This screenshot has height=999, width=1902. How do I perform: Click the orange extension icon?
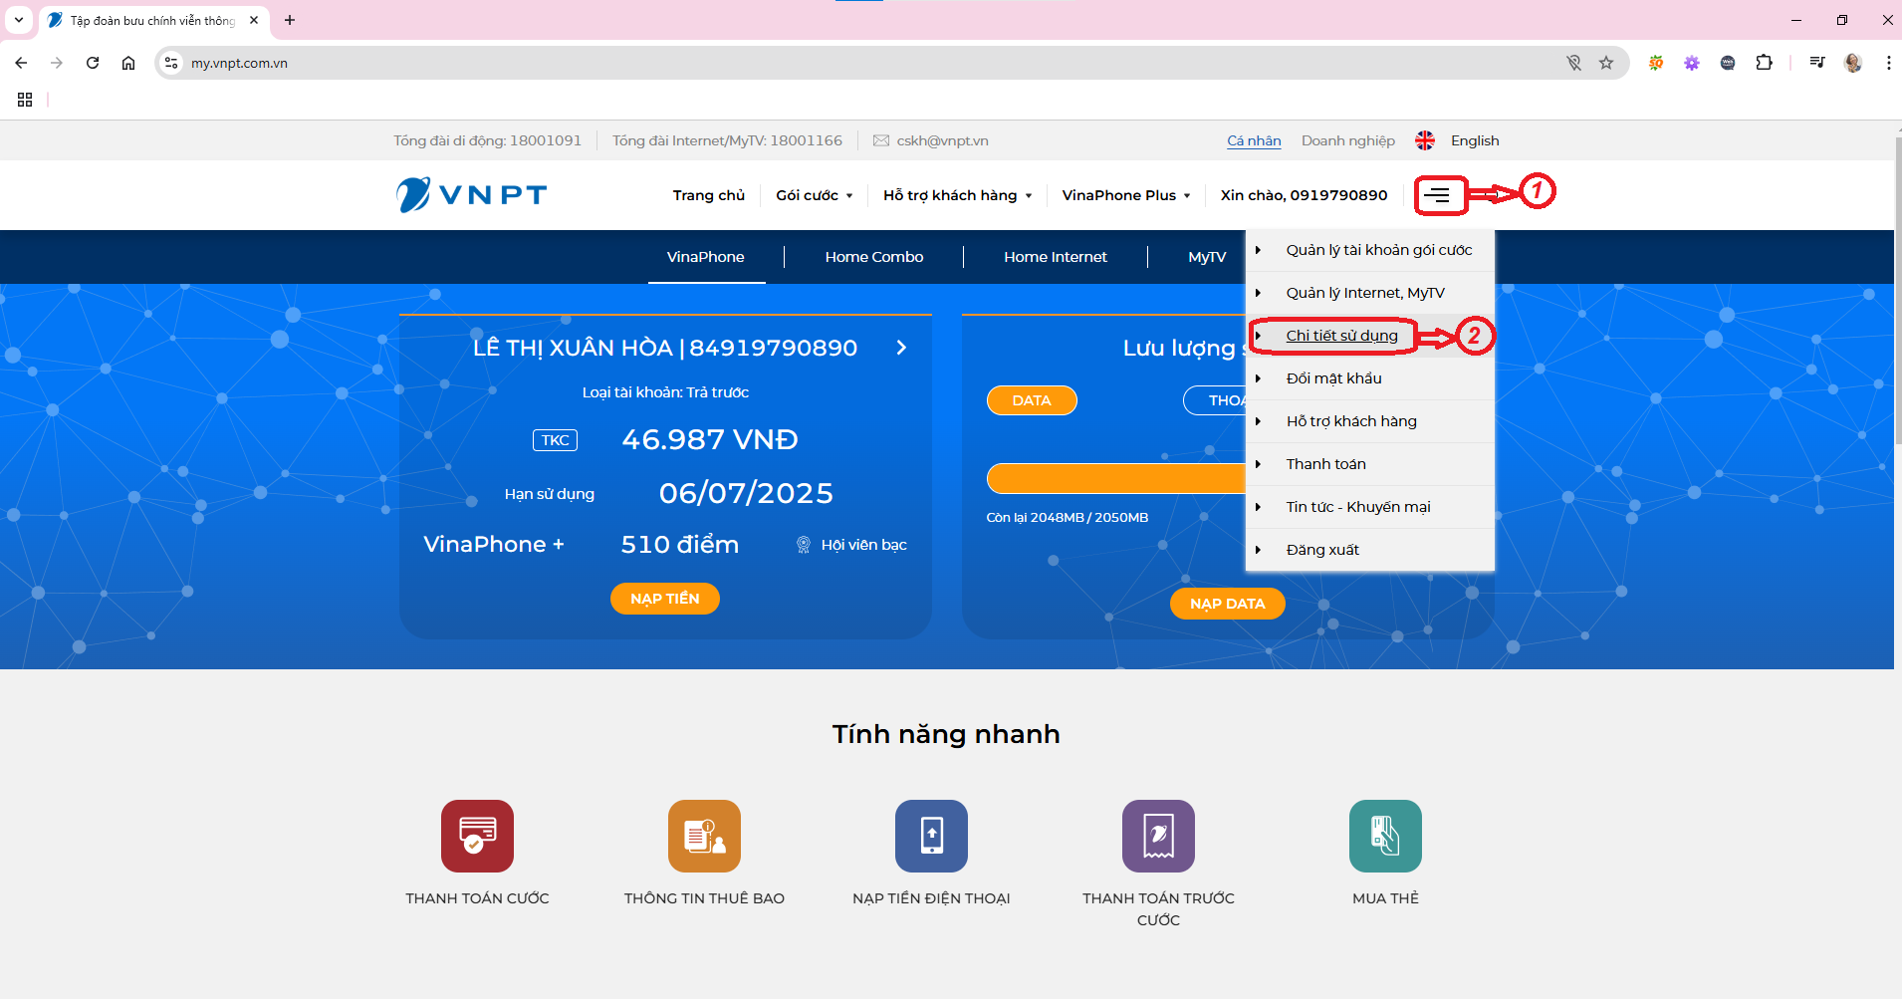(1656, 63)
